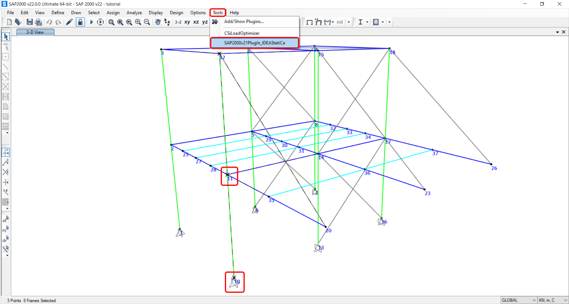Viewport: 569px width, 304px height.
Task: Click the CSiLoadOptimizer entry
Action: 242,33
